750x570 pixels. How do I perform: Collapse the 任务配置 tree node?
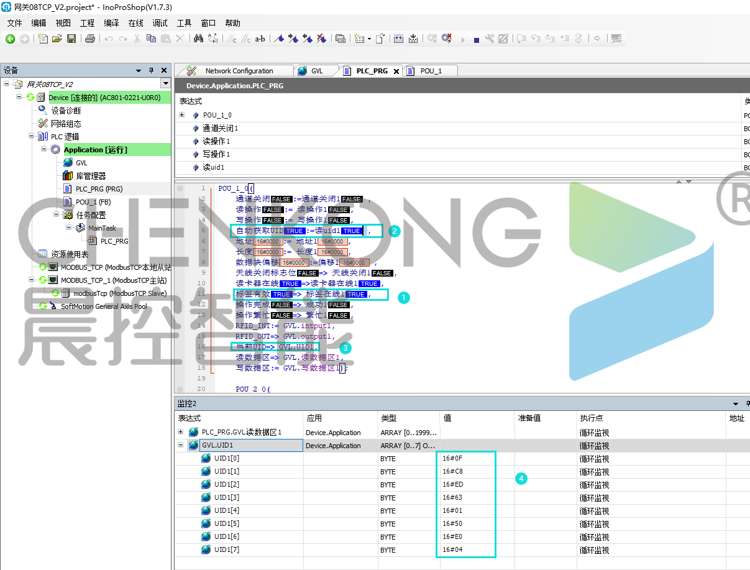click(57, 214)
